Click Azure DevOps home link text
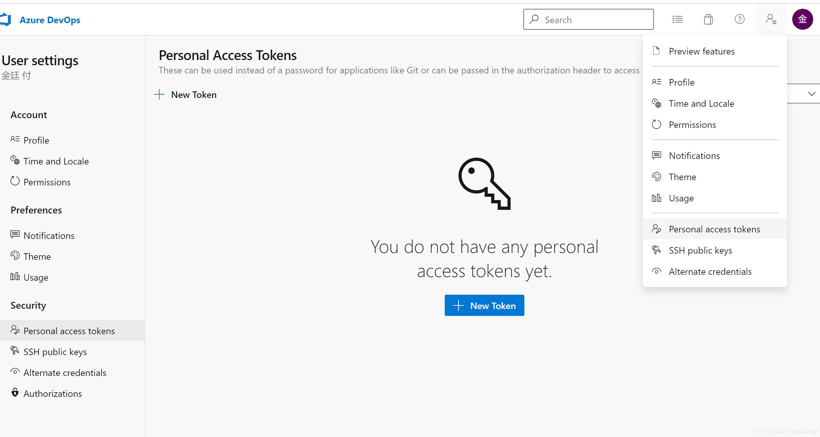Screen dimensions: 820x437 (50, 20)
